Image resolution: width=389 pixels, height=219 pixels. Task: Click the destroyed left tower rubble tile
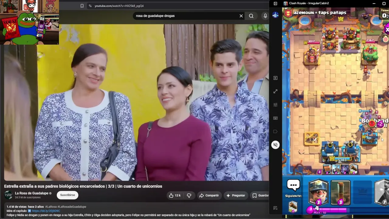[312, 138]
